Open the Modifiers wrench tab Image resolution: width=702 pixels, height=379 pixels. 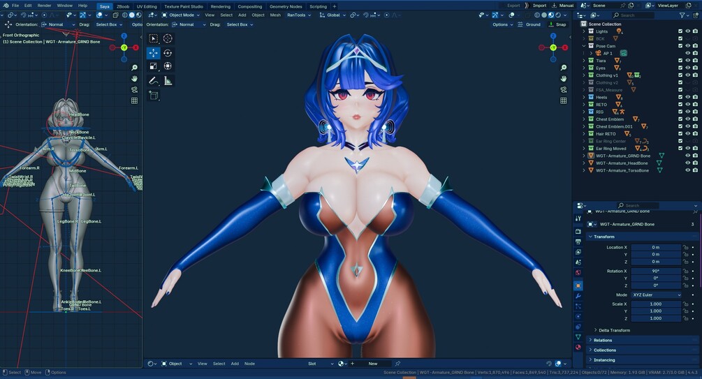(x=578, y=296)
